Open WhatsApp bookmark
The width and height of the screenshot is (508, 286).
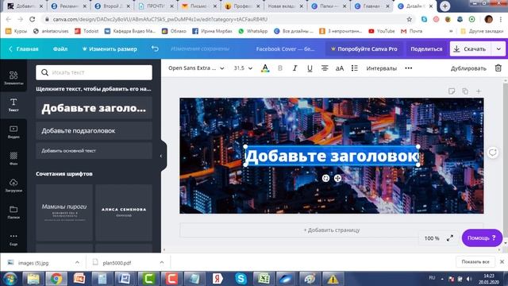(253, 31)
